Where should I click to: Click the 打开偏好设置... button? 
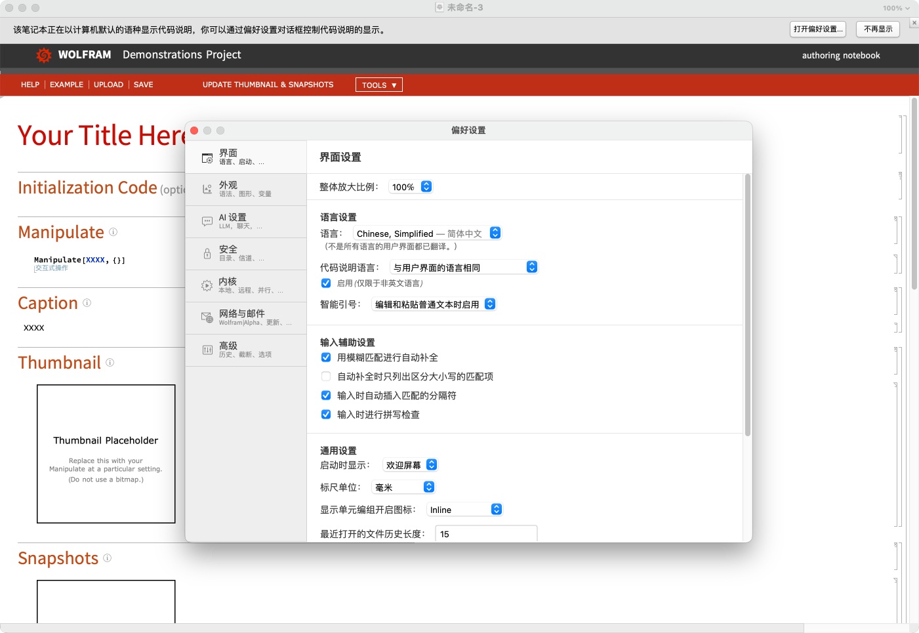click(x=817, y=30)
